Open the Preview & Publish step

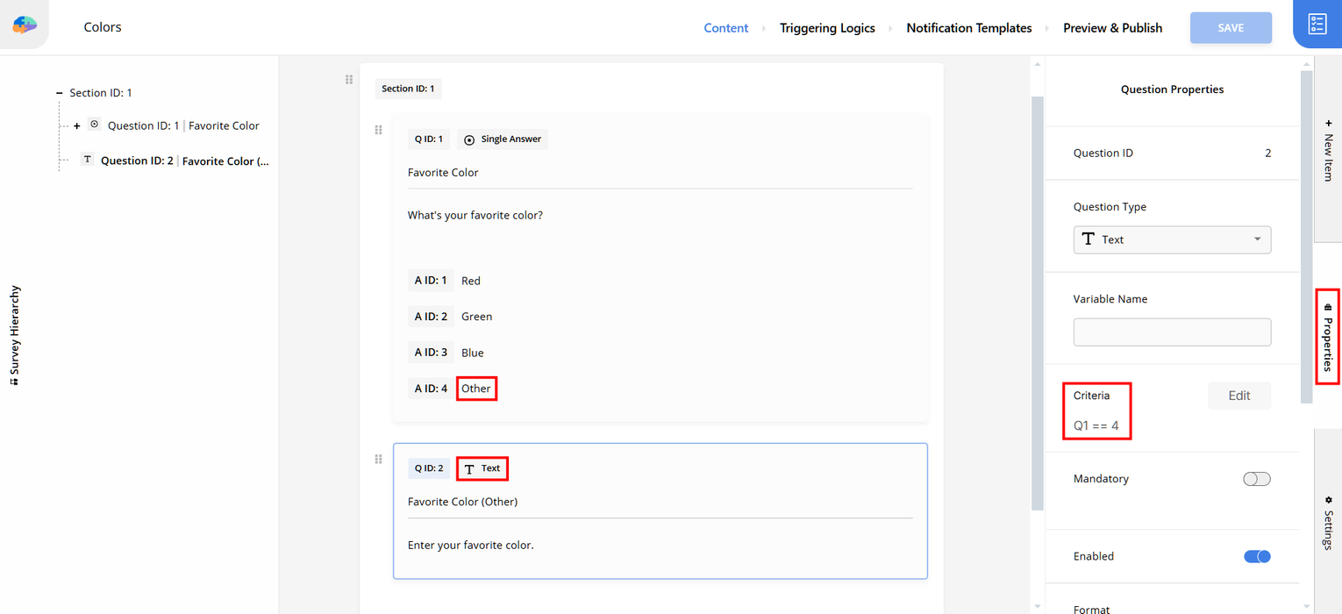1112,28
